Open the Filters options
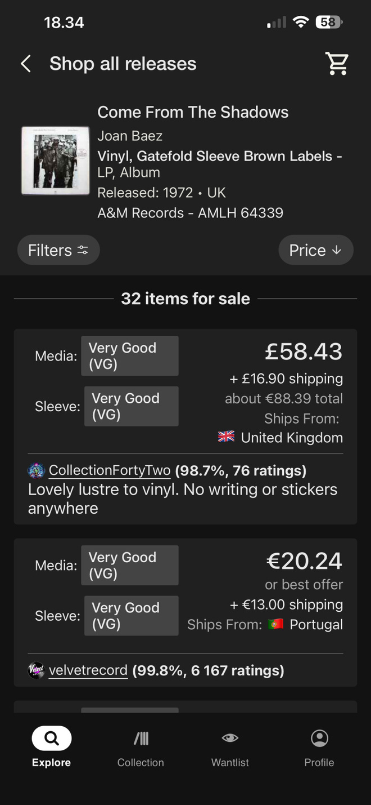Viewport: 371px width, 805px height. [x=58, y=250]
